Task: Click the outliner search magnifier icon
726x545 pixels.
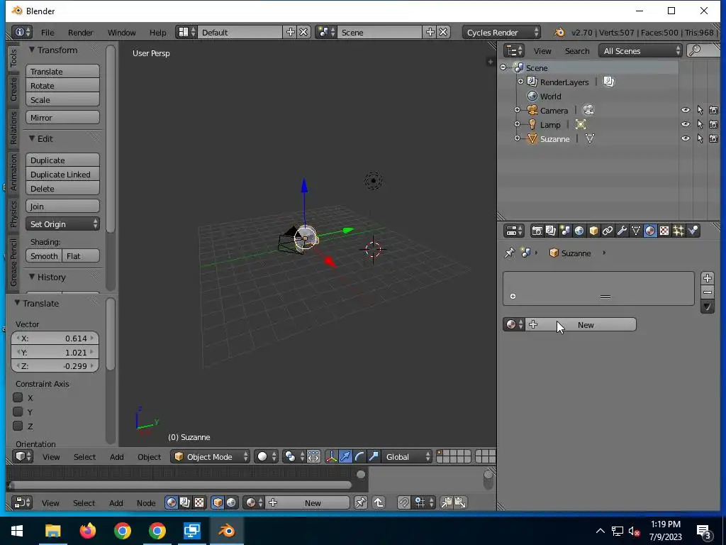Action: pos(695,50)
